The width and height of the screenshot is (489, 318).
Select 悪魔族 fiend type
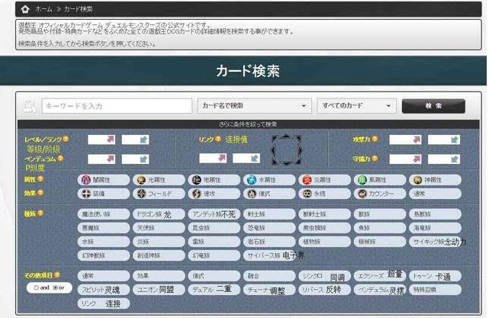(x=104, y=228)
